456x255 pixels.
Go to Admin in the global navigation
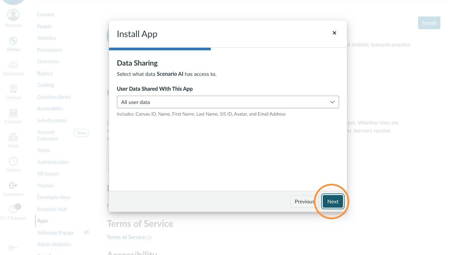click(13, 44)
